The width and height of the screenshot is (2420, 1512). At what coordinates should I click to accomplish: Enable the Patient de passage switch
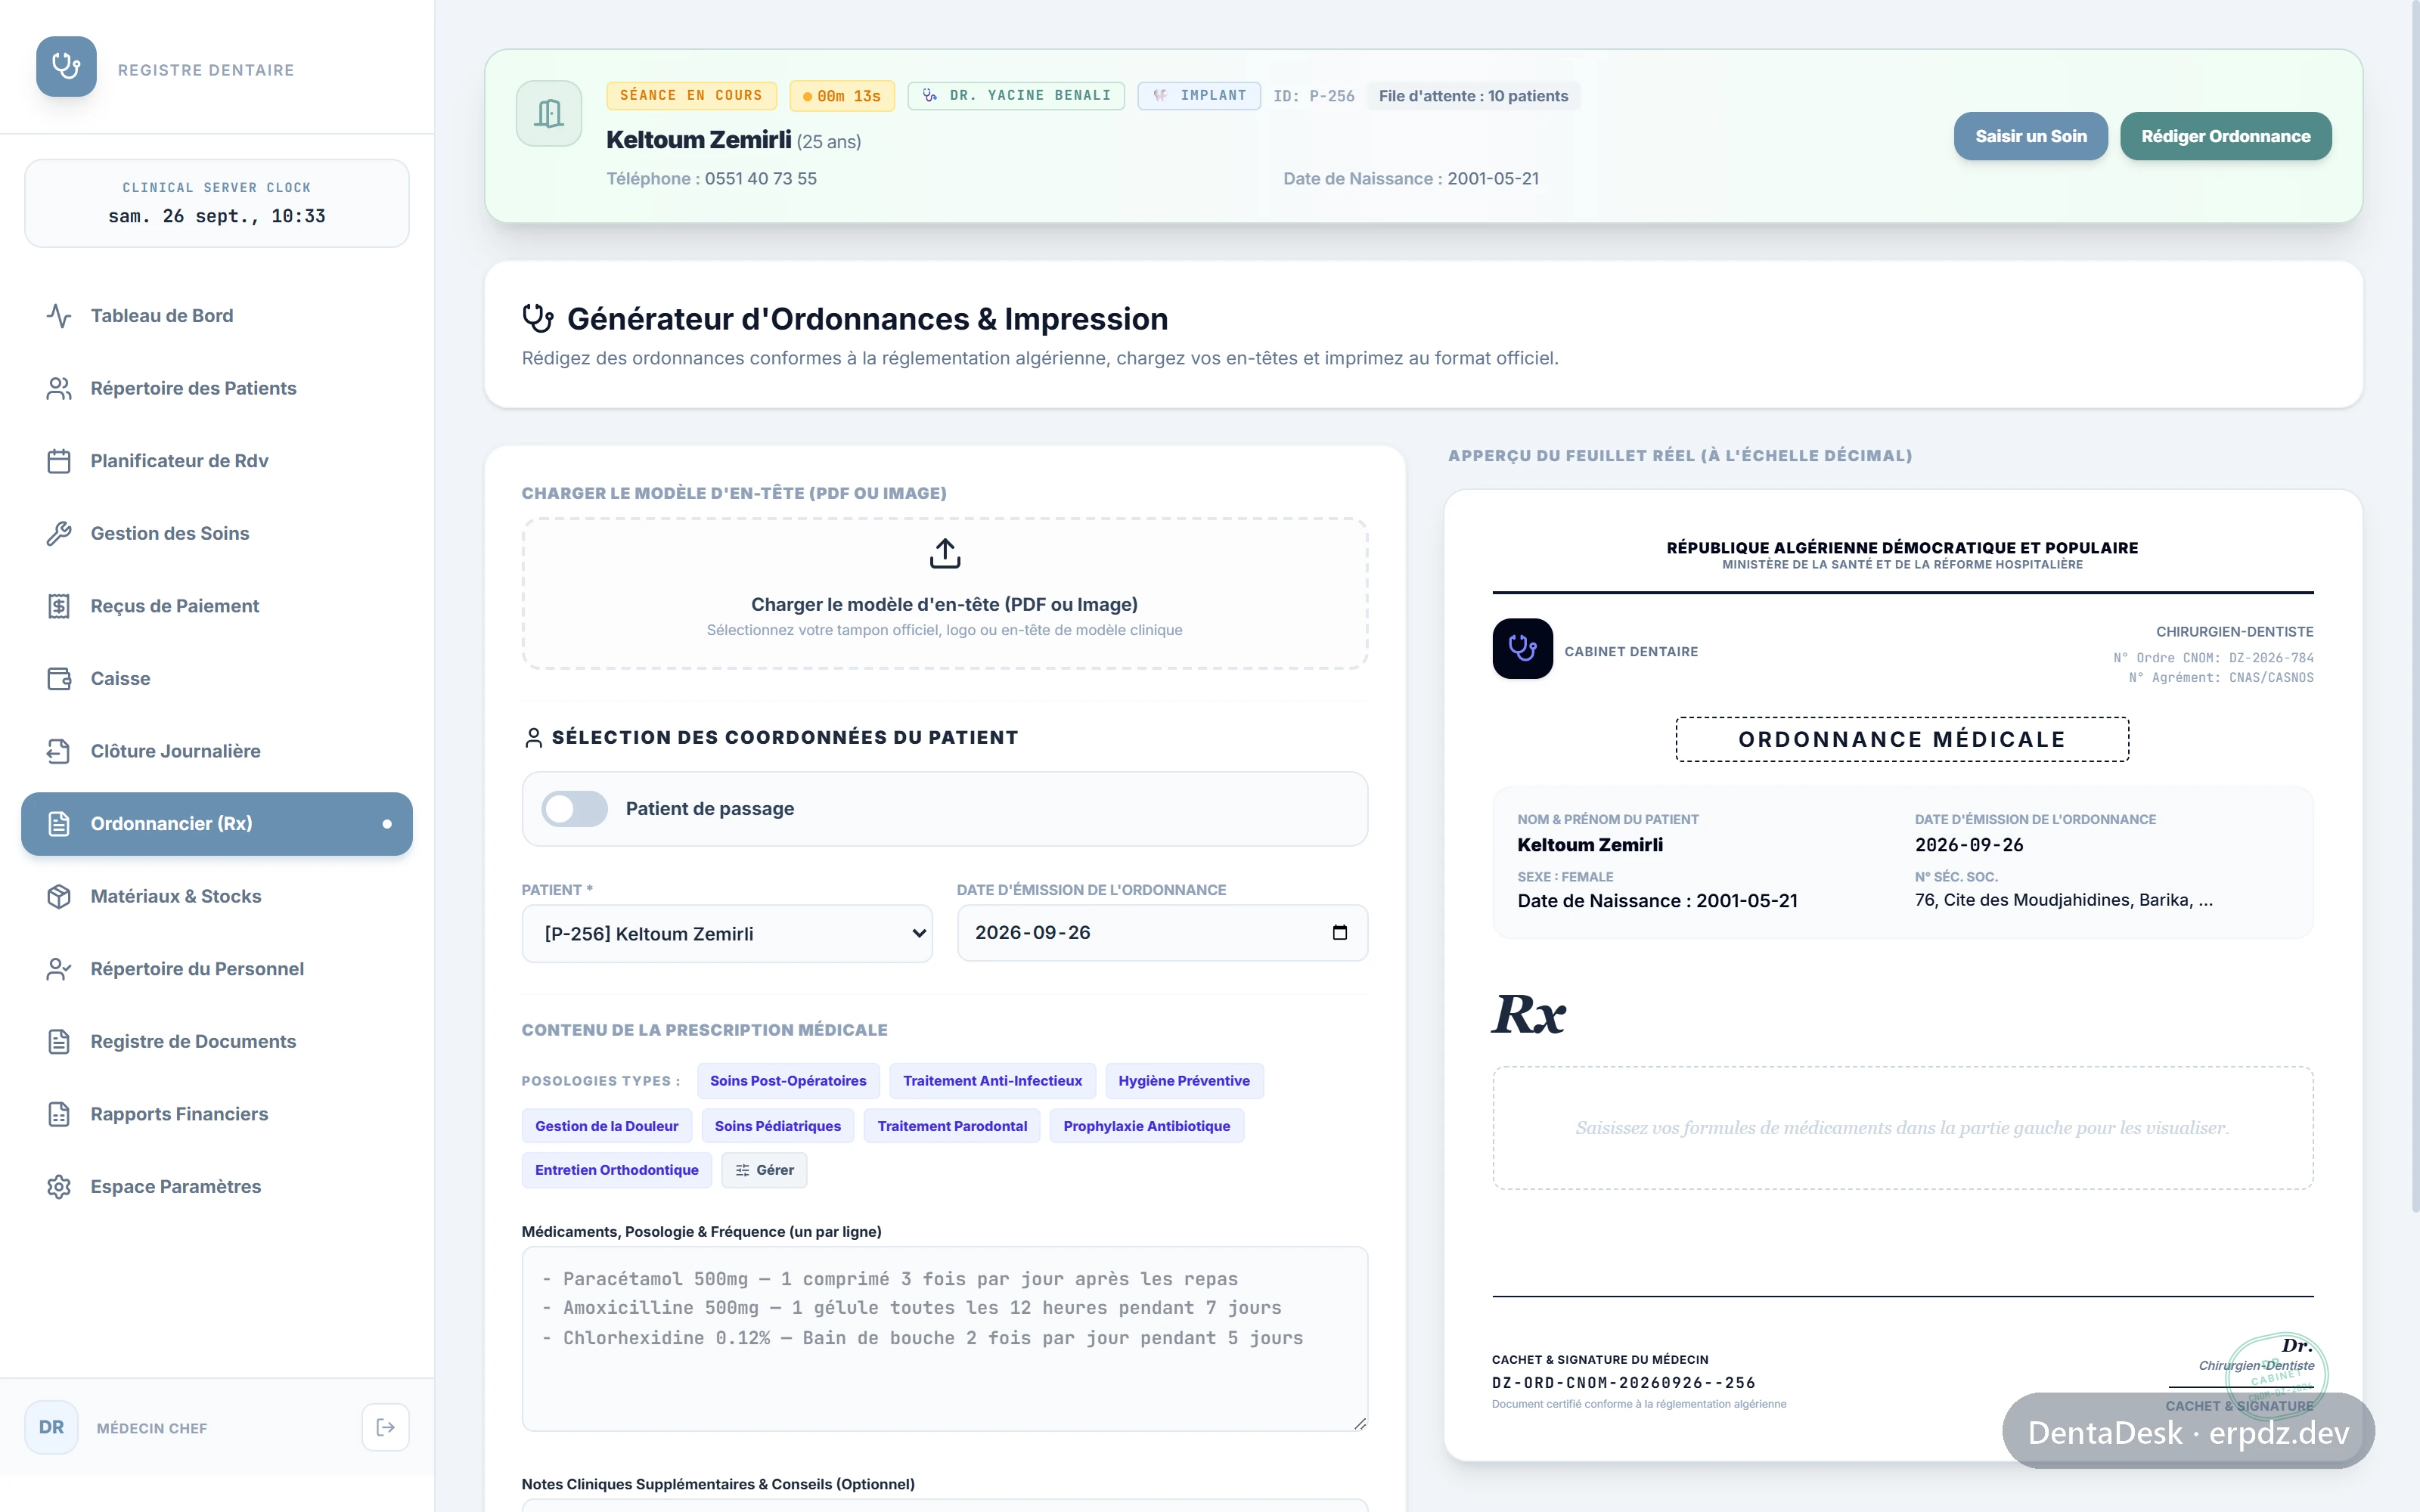click(574, 809)
